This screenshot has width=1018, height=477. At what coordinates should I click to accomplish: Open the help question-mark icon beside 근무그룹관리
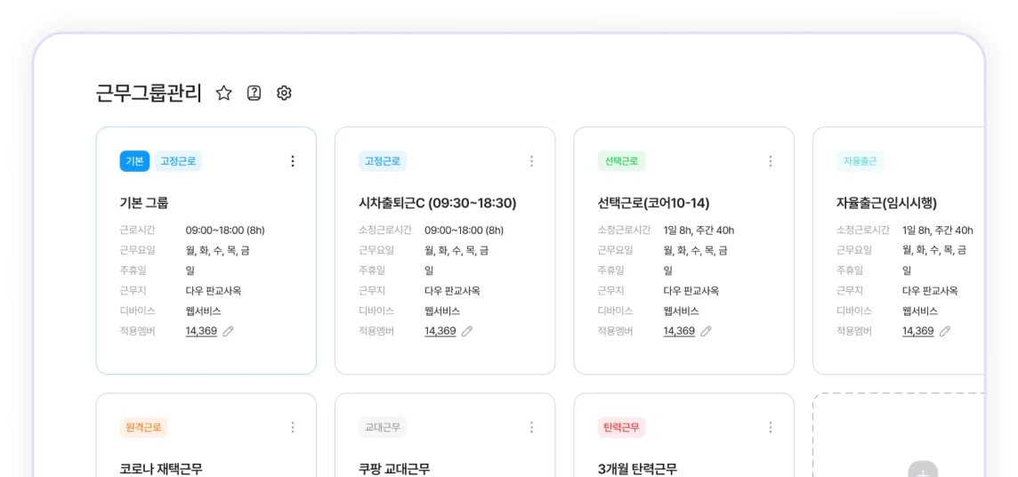[254, 93]
